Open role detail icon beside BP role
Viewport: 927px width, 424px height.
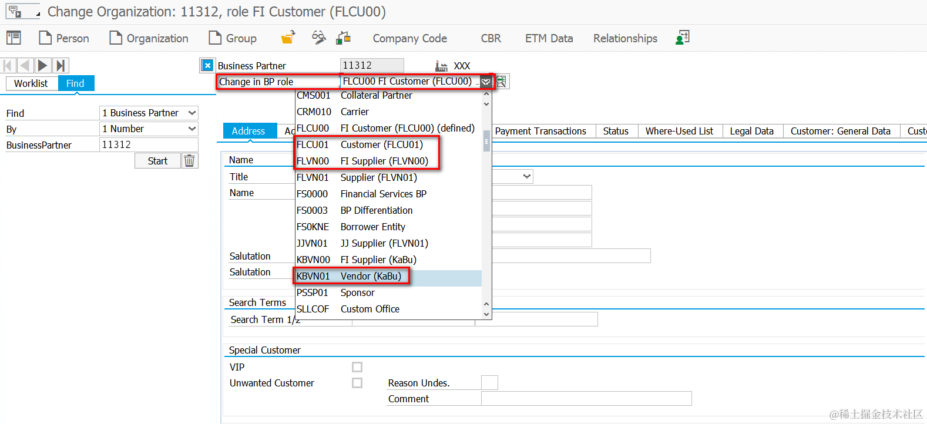(x=502, y=82)
